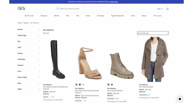193x103 pixels.
Task: Open the tan heeled sandal image
Action: pyautogui.click(x=90, y=63)
